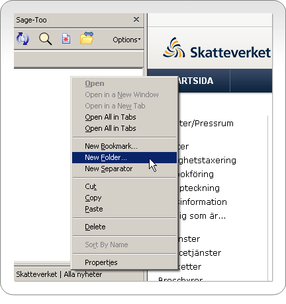Click the Skatteverket | Alla nyheter feed title

point(59,274)
